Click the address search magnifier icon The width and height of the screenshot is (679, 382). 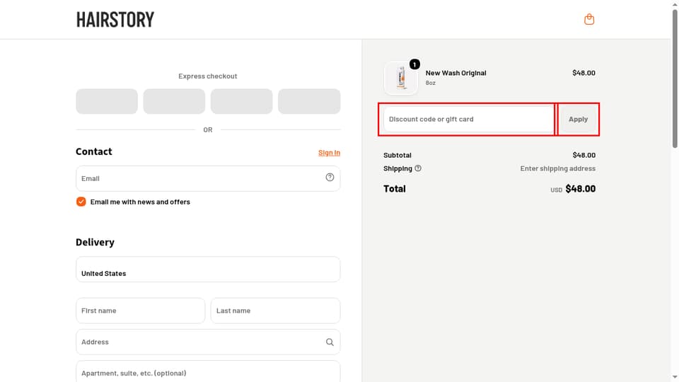point(330,342)
